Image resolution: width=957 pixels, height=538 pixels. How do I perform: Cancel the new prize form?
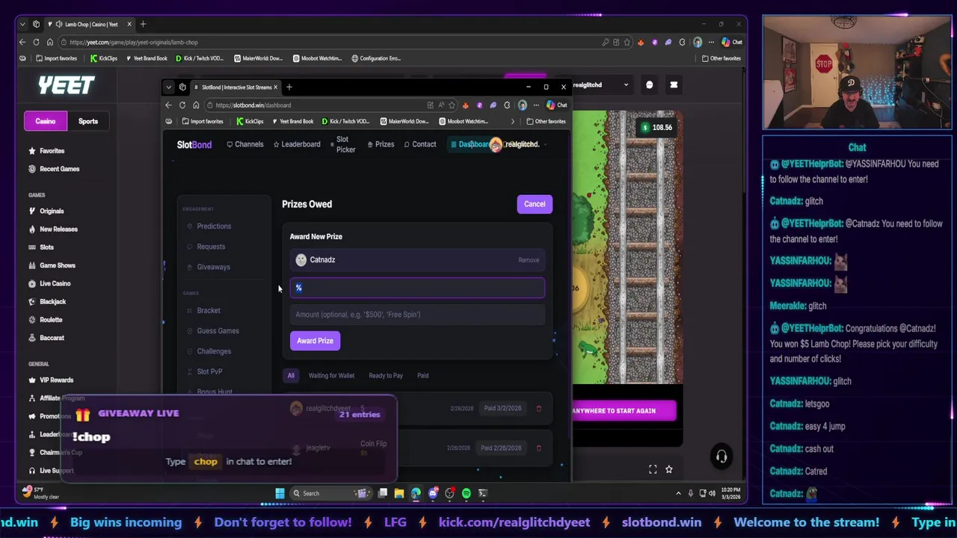(535, 204)
